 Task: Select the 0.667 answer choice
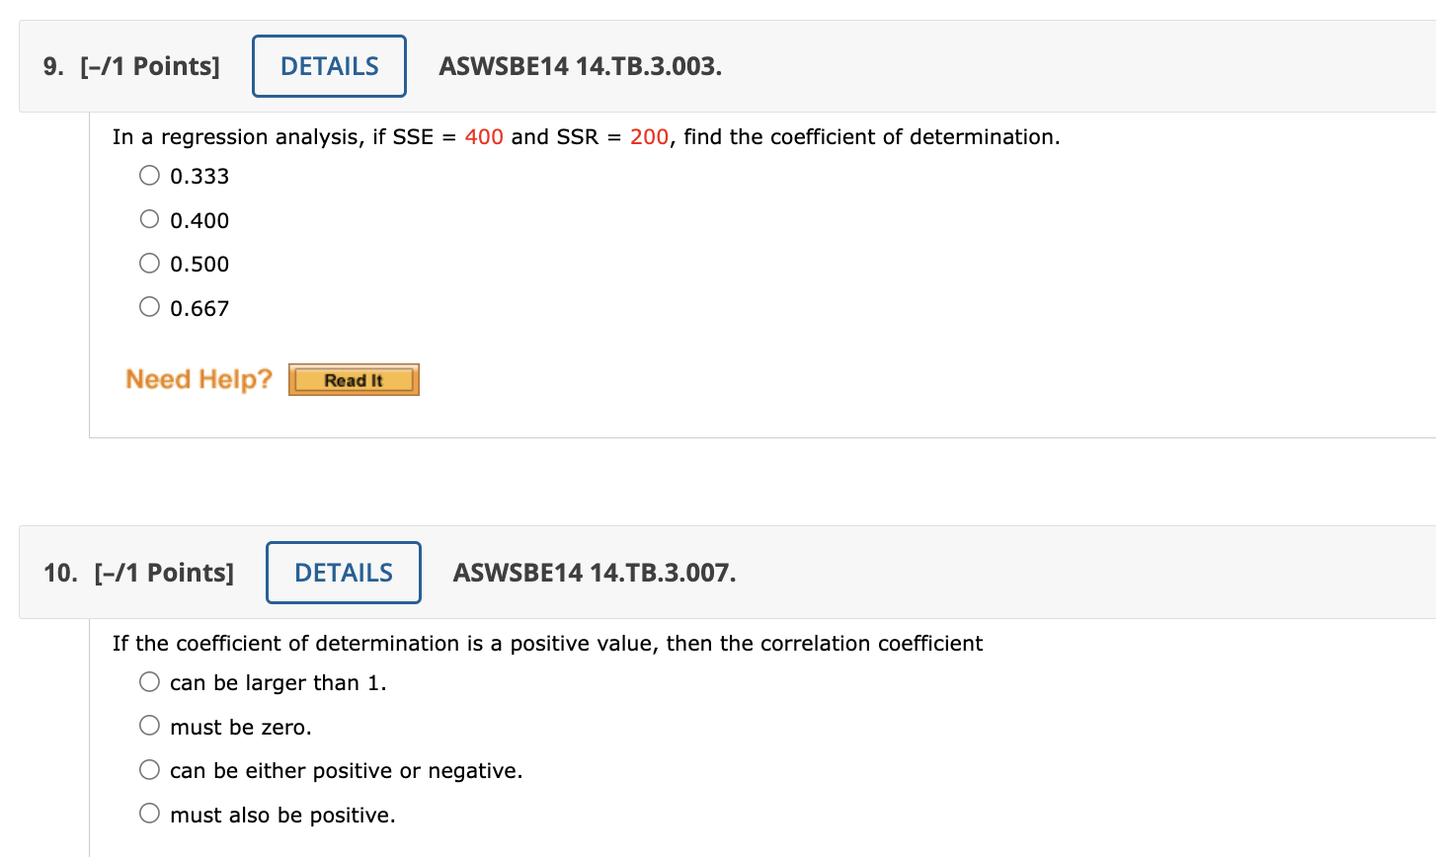pos(149,306)
